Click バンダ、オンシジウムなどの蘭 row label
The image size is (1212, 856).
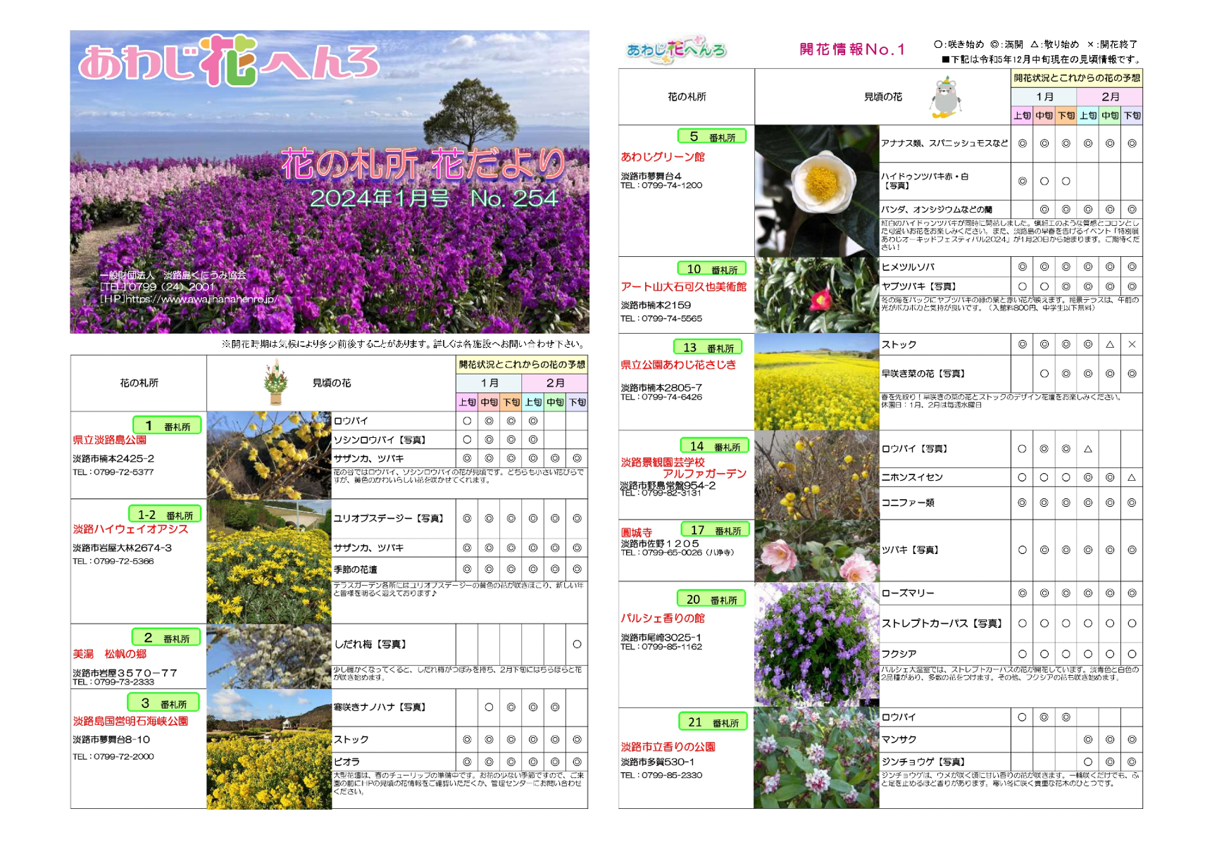937,210
